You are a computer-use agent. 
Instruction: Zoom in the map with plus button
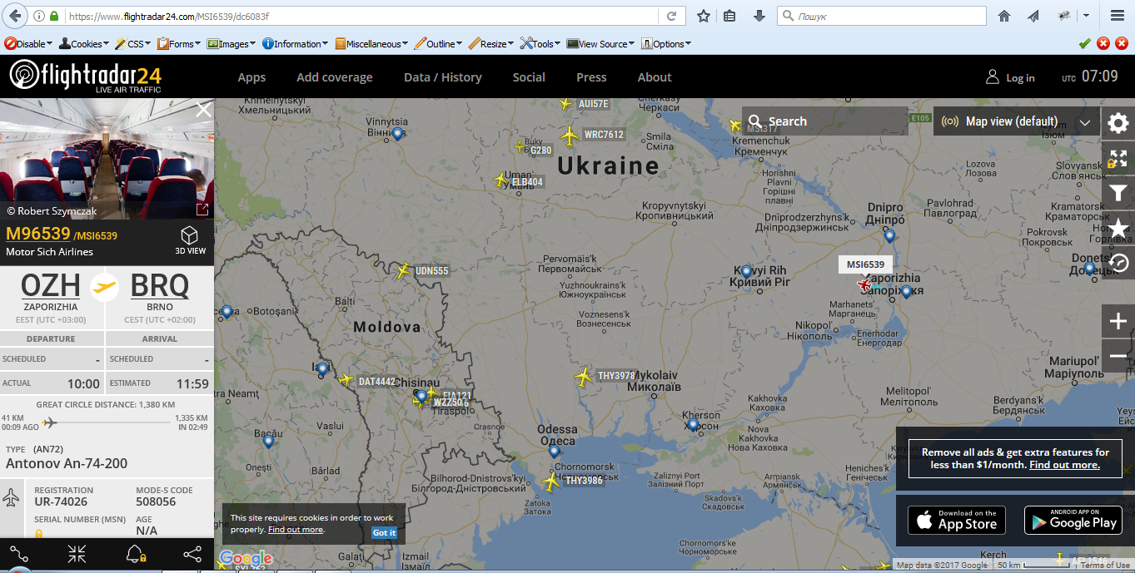click(1118, 321)
